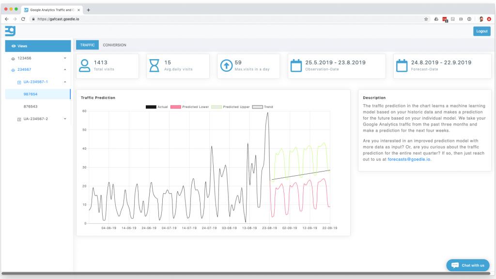Select view 987654 in the sidebar
496x279 pixels.
[x=38, y=94]
